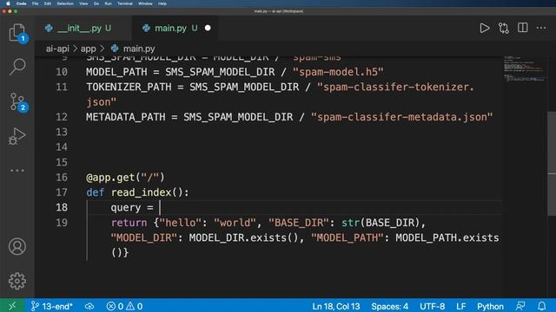
Task: Open the Apple menu
Action: coord(8,3)
